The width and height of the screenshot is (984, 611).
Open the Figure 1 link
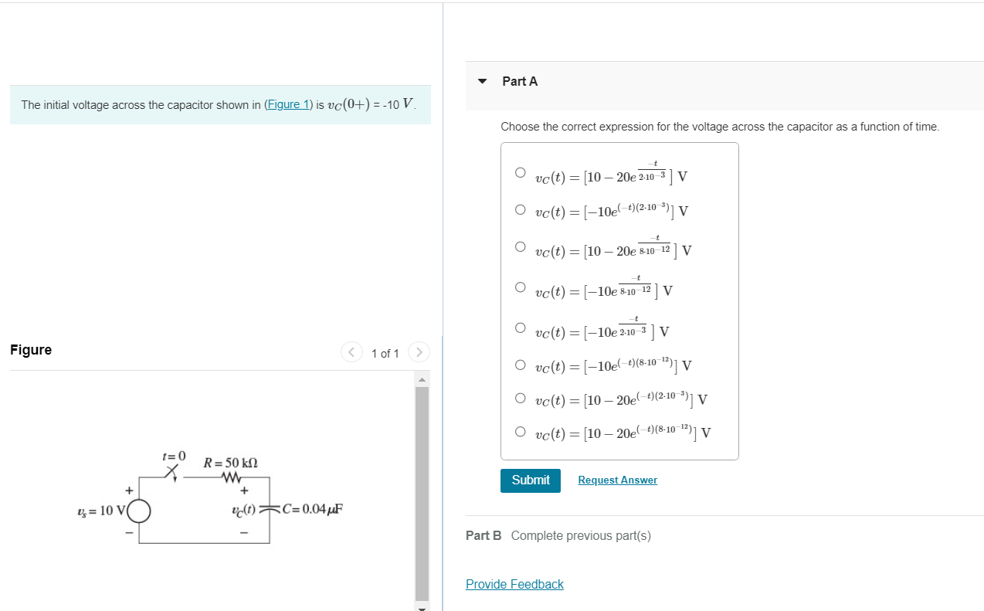[x=288, y=104]
